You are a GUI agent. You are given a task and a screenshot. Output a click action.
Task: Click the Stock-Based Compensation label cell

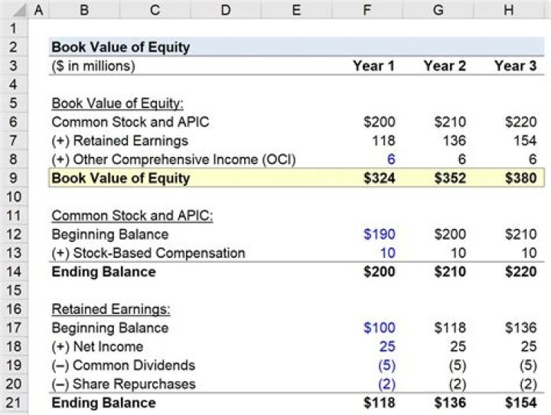[148, 253]
